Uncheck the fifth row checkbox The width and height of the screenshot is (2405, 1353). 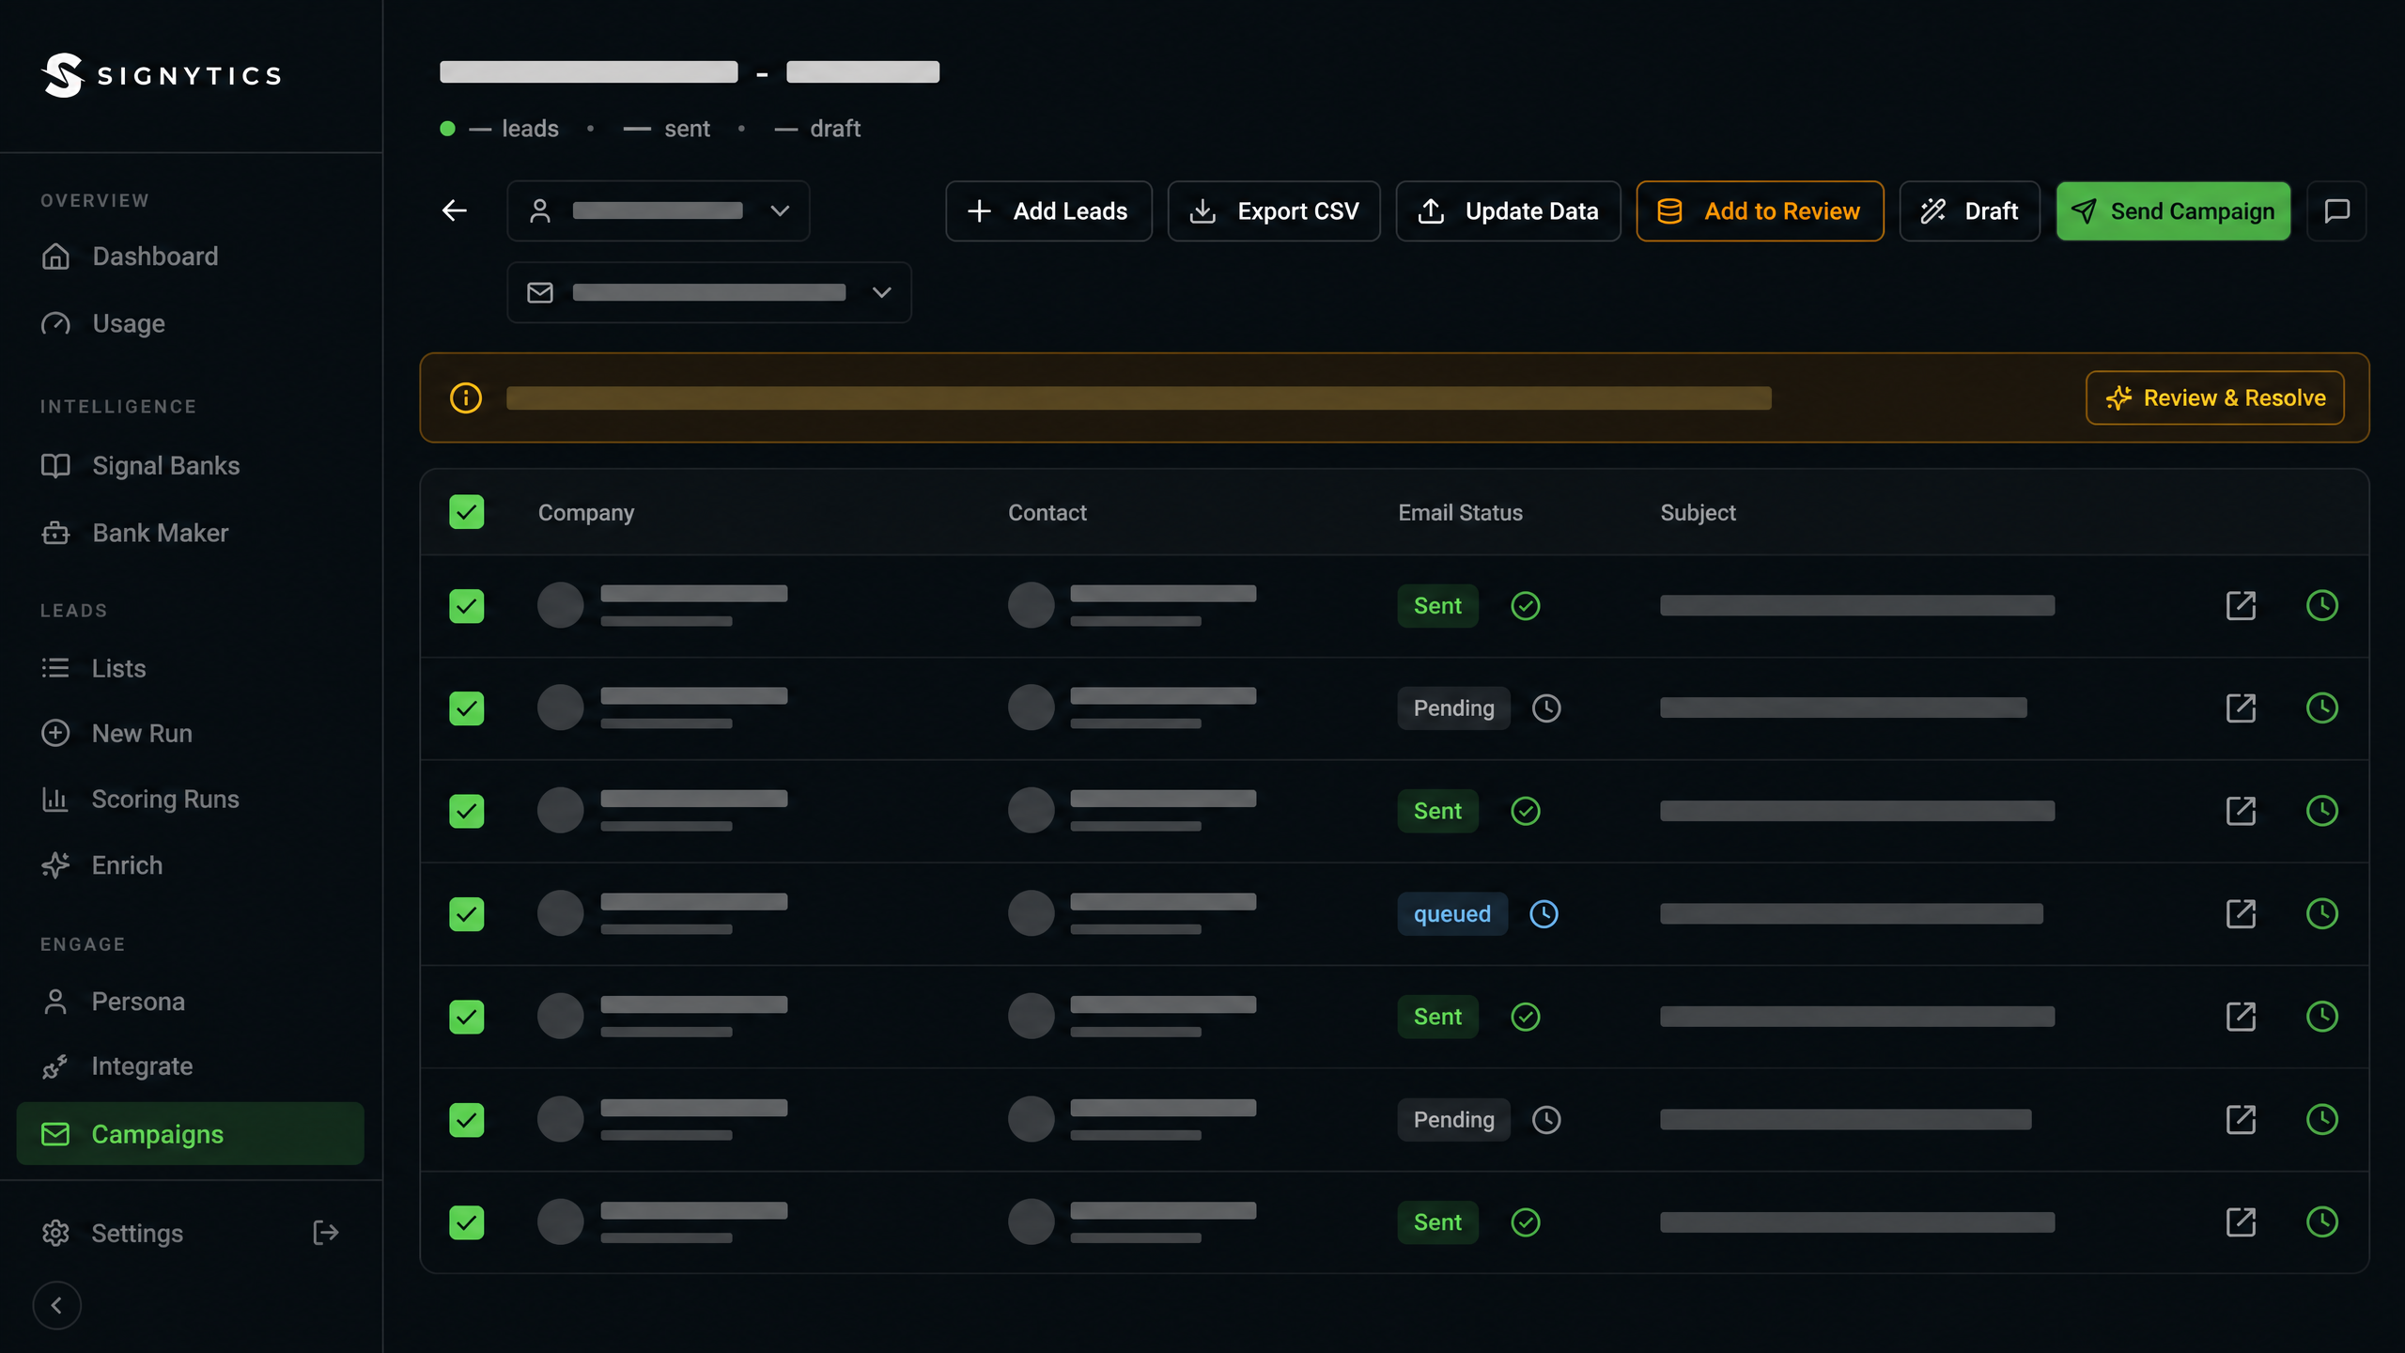click(x=466, y=1017)
